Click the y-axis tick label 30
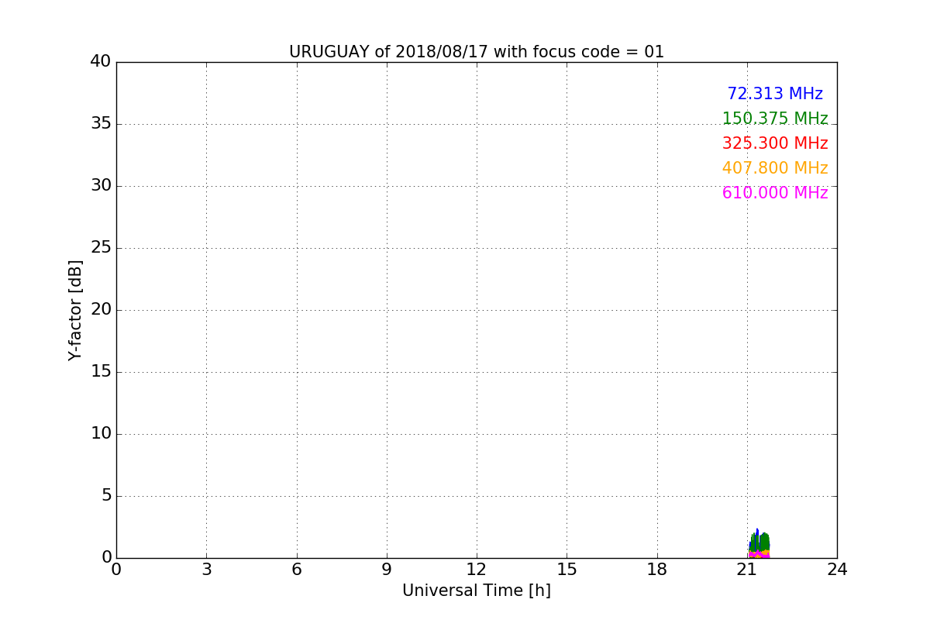Screen dimensions: 930x620 [101, 185]
